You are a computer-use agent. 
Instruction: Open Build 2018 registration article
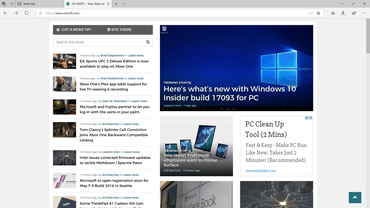[114, 183]
